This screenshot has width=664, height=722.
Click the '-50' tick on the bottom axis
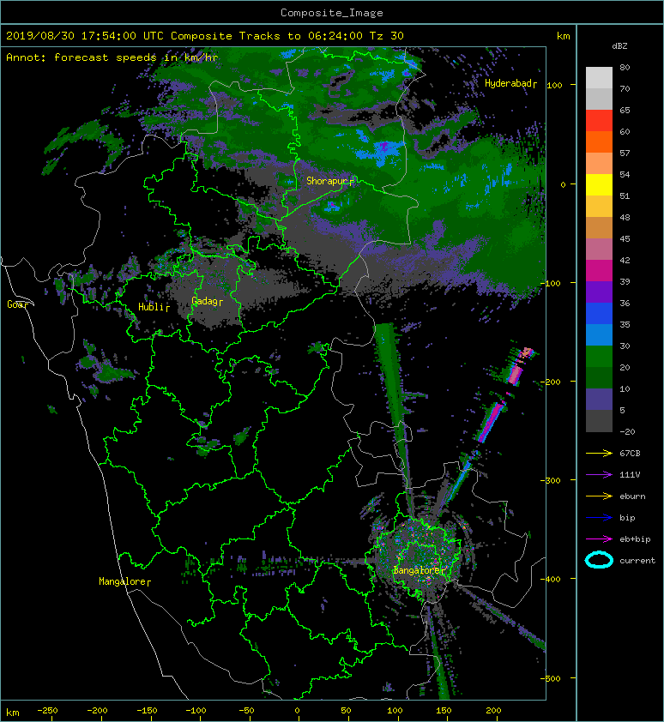point(246,711)
